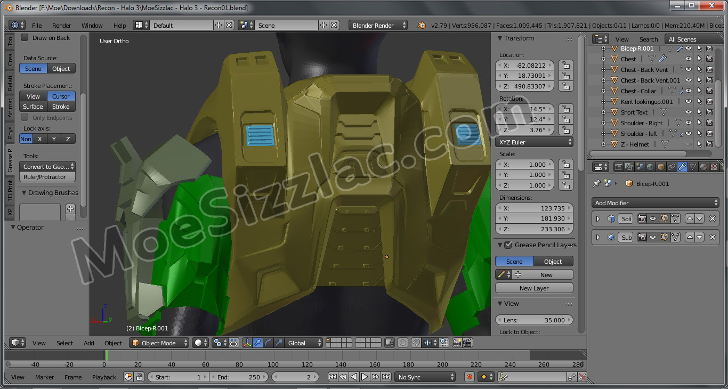Open the timeline Marker menu
The image size is (728, 389).
pos(45,377)
